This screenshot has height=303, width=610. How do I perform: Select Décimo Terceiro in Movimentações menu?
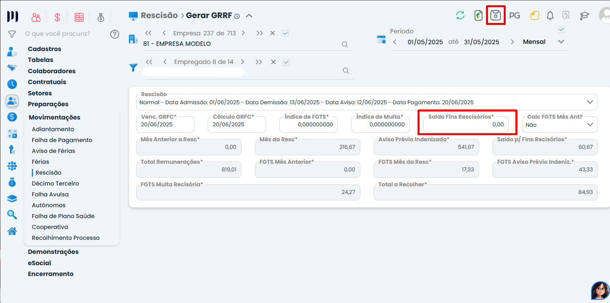(x=55, y=183)
